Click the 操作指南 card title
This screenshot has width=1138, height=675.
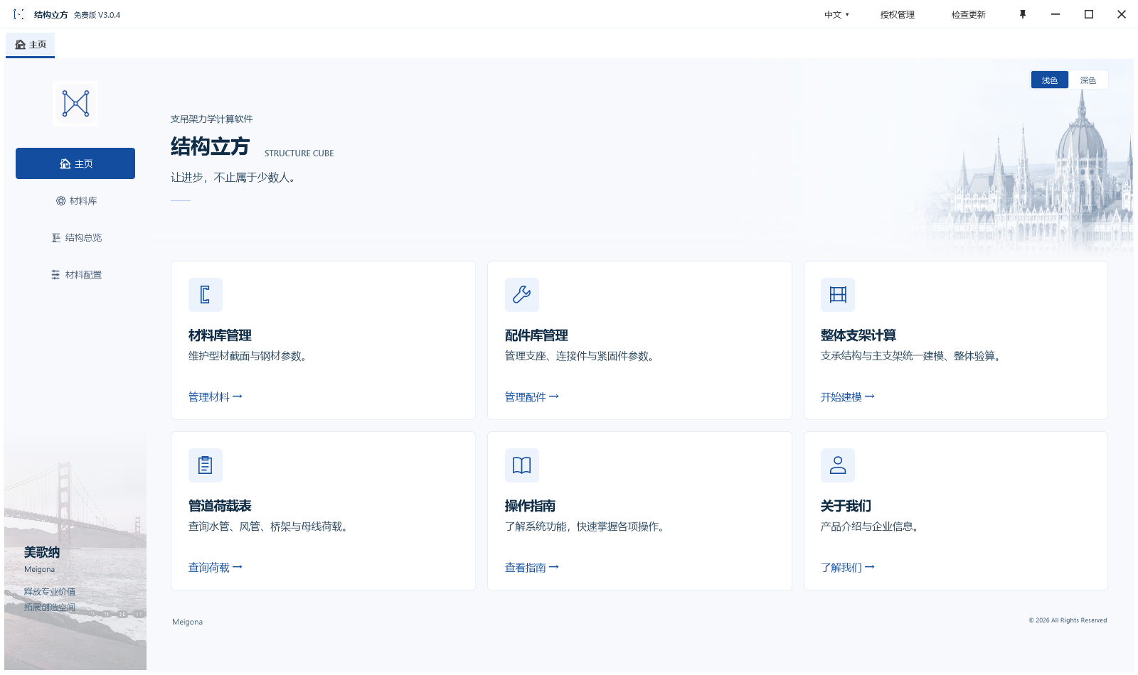(530, 506)
